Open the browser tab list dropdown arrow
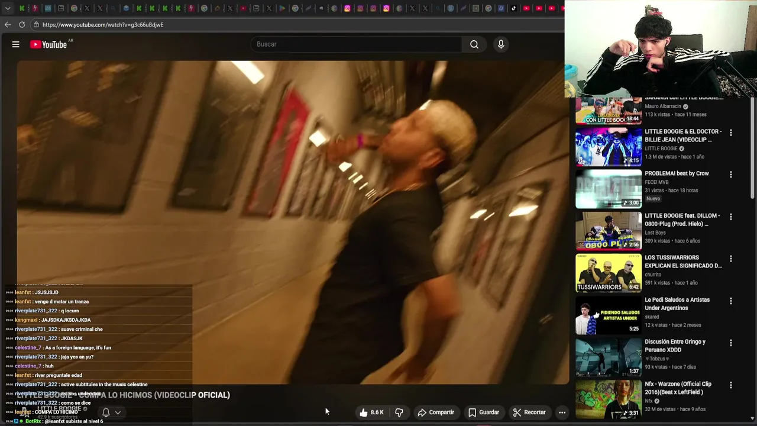This screenshot has width=757, height=426. (7, 8)
